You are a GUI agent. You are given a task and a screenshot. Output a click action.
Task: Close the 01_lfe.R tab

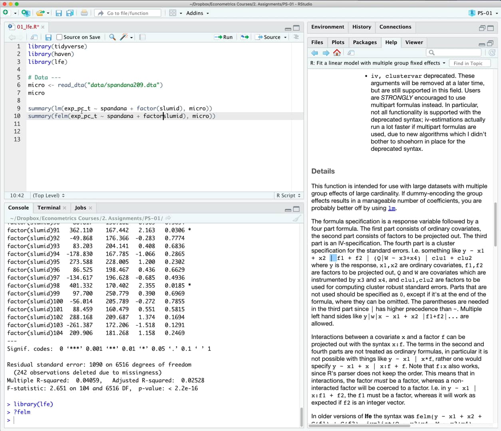(43, 27)
